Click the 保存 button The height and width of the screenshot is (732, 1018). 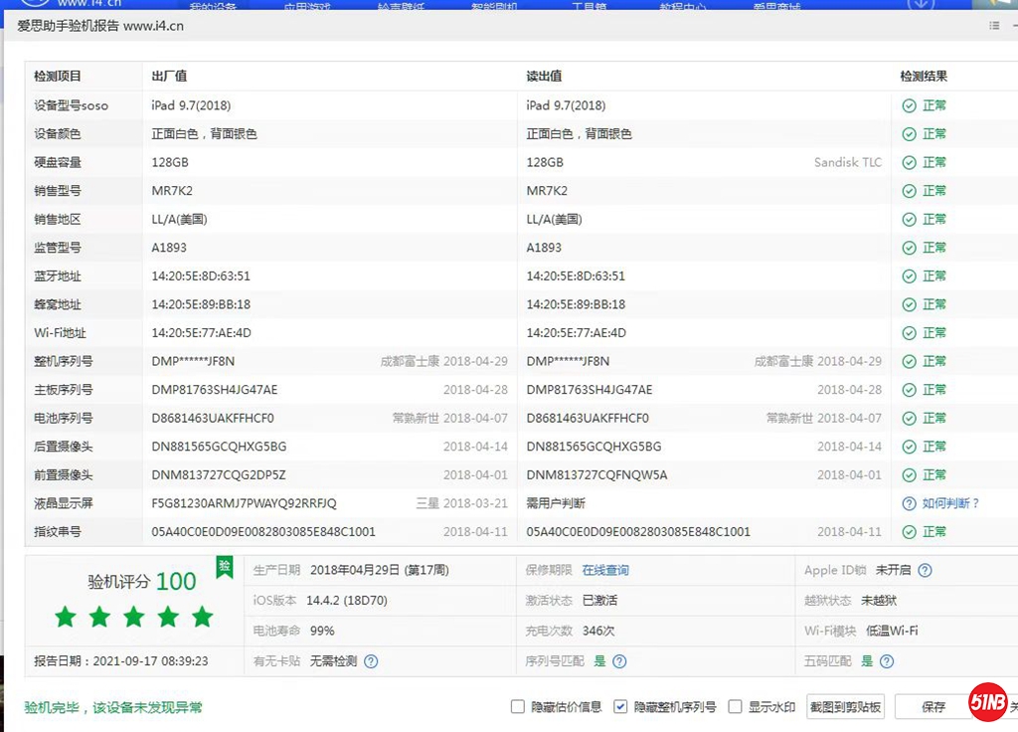933,707
